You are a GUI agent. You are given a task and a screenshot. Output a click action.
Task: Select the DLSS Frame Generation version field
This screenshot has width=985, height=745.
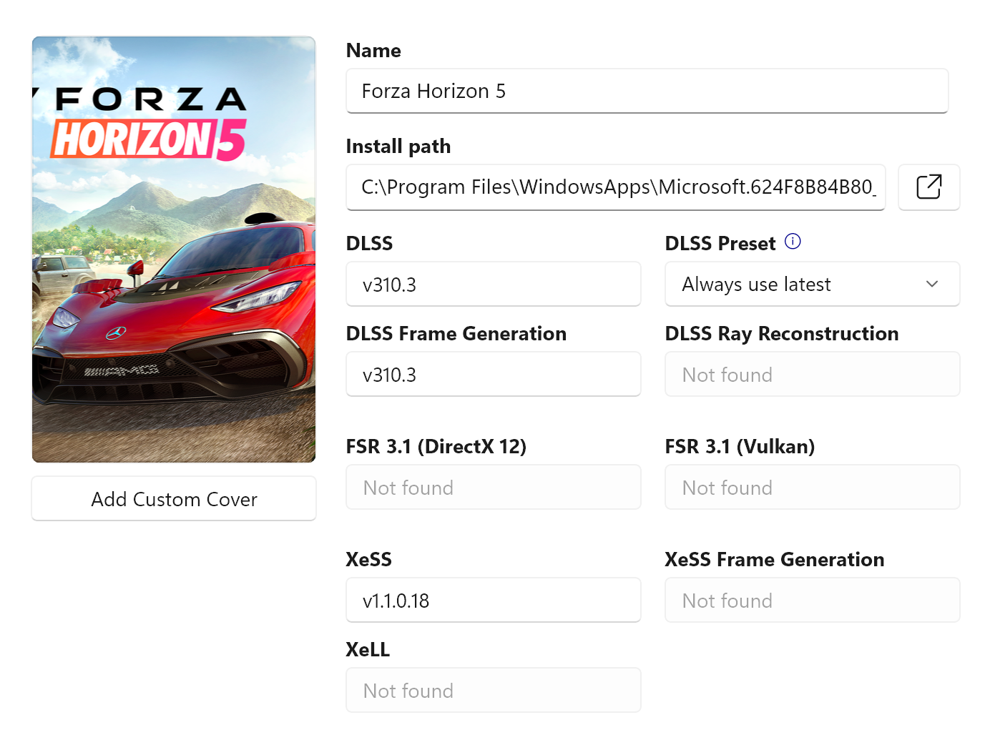493,375
